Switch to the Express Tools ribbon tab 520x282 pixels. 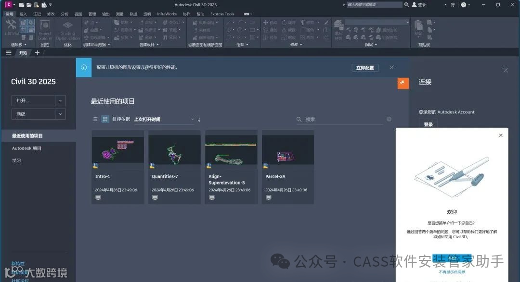(x=222, y=14)
